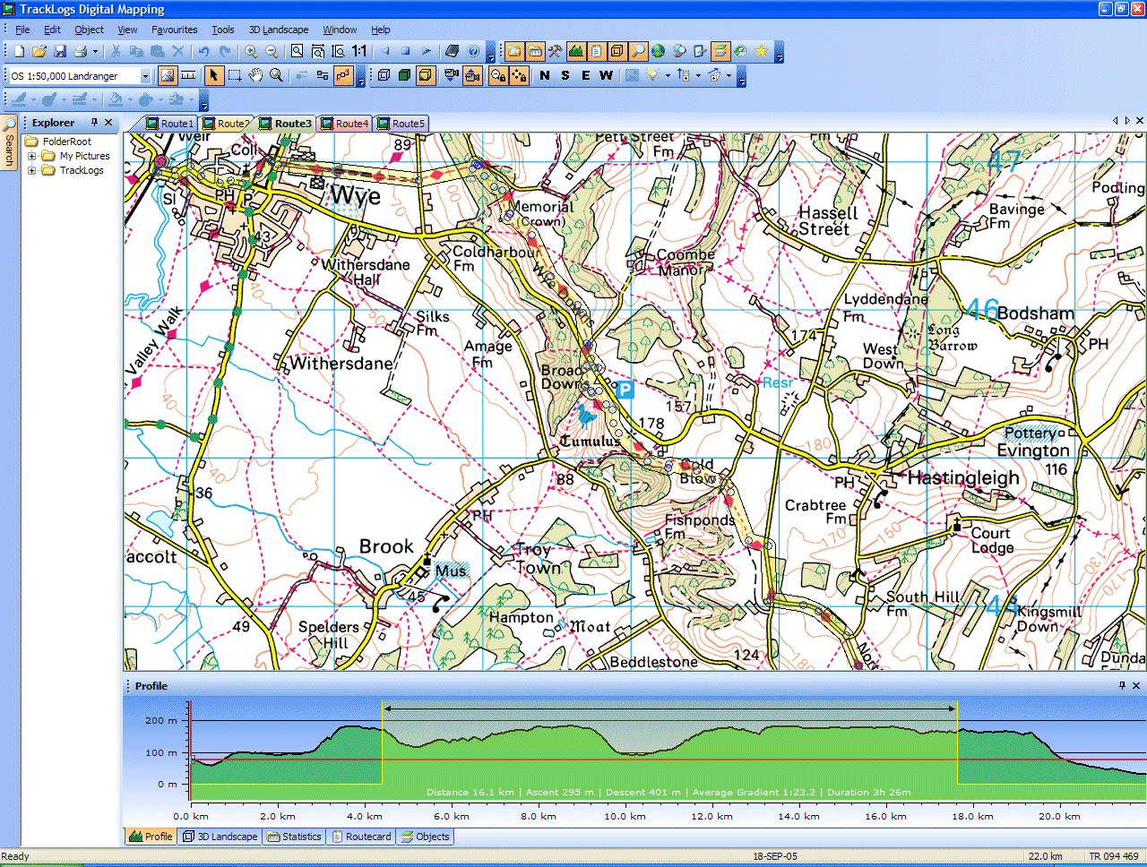Toggle the layers stack toolbar button
Image resolution: width=1147 pixels, height=867 pixels.
point(720,51)
